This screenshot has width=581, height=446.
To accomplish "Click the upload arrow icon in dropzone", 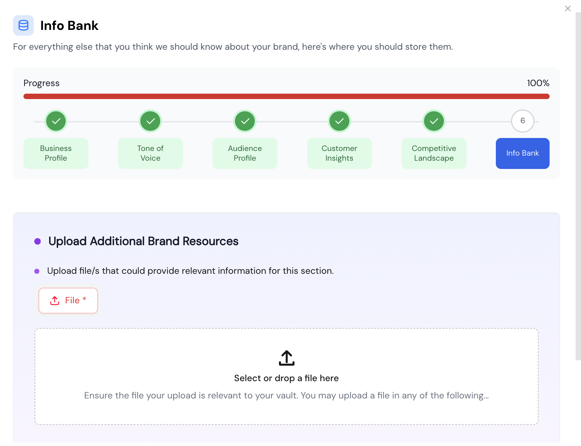I will pyautogui.click(x=287, y=358).
